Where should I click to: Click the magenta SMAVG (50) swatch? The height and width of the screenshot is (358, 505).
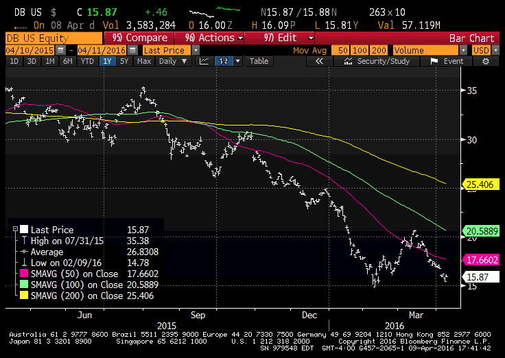tap(24, 274)
